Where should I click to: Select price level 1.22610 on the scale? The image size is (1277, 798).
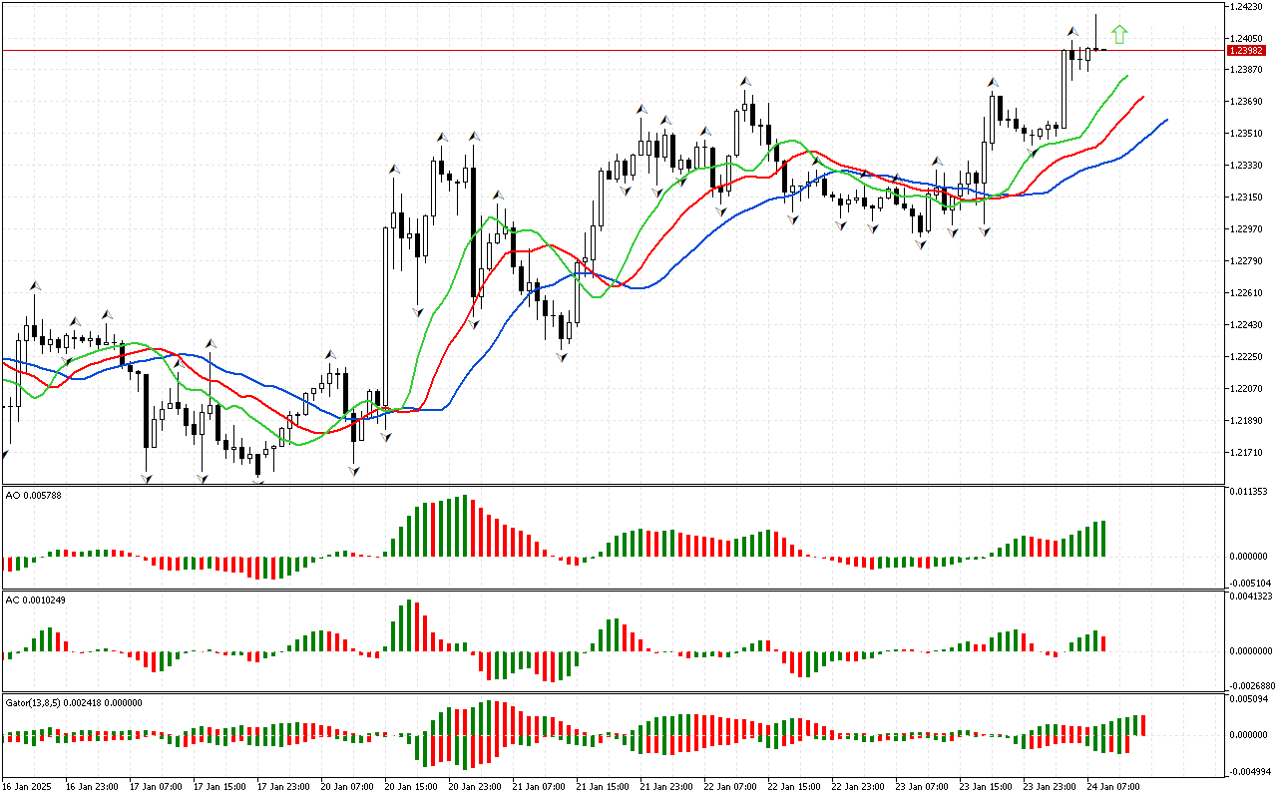1245,292
